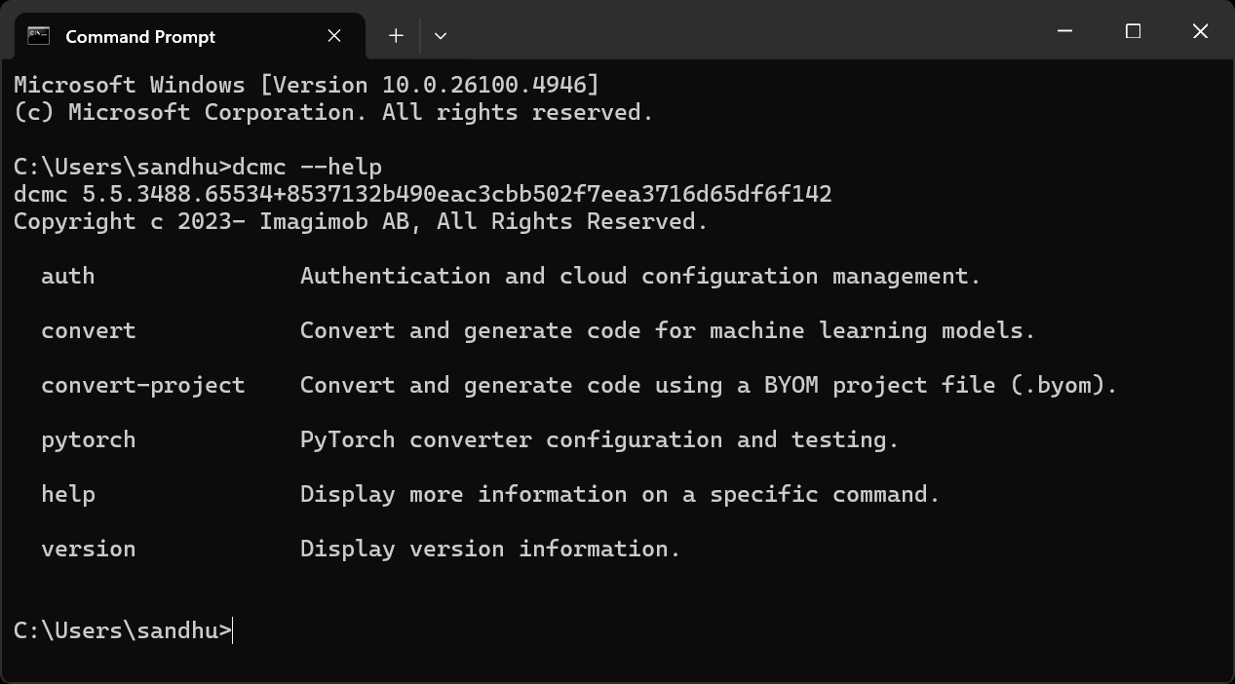Open a new tab with plus button
This screenshot has height=684, width=1235.
click(396, 36)
